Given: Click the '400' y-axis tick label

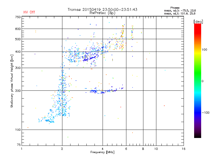Looking at the screenshot, I should [18, 52].
